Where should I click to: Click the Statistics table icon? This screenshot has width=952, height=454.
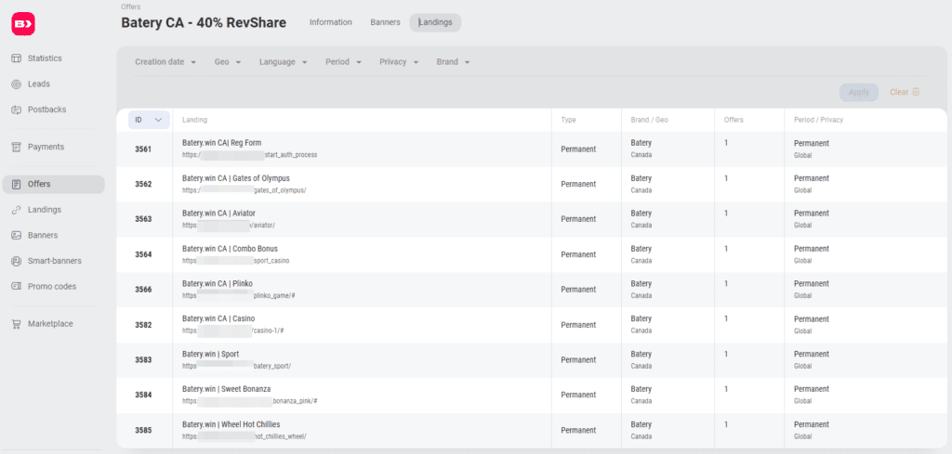coord(17,58)
